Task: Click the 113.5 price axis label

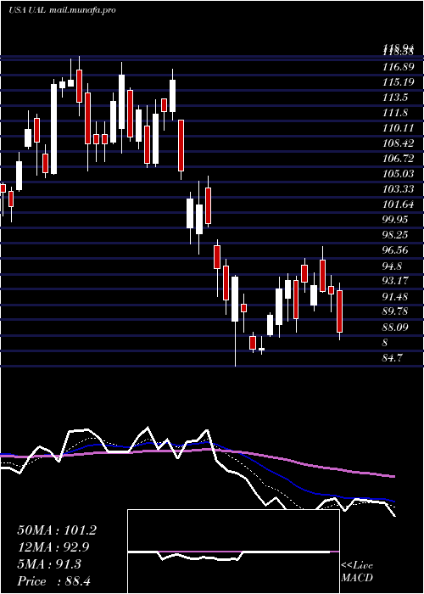Action: pyautogui.click(x=395, y=98)
